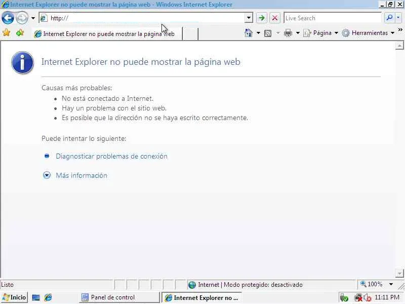Click the network disconnected tray icon

[358, 298]
